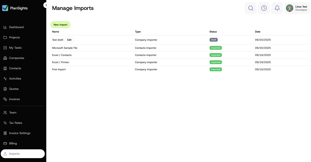Screen dimensions: 311x162
Task: Open the clock history icon
Action: (264, 8)
